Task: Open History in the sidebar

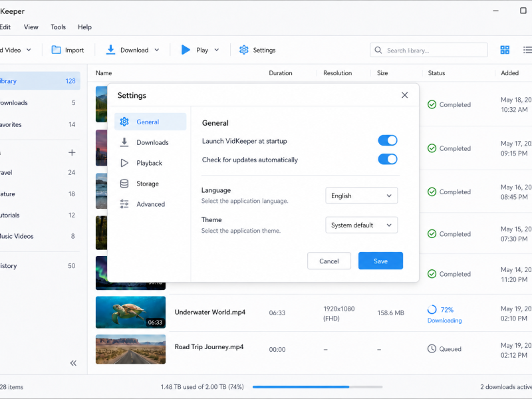Action: coord(39,265)
